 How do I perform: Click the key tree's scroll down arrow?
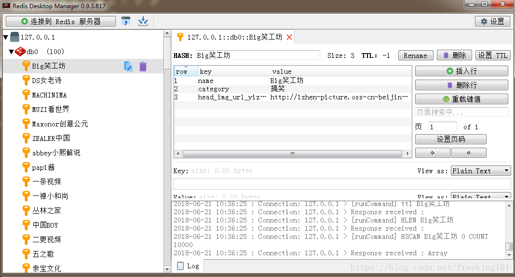pyautogui.click(x=167, y=269)
